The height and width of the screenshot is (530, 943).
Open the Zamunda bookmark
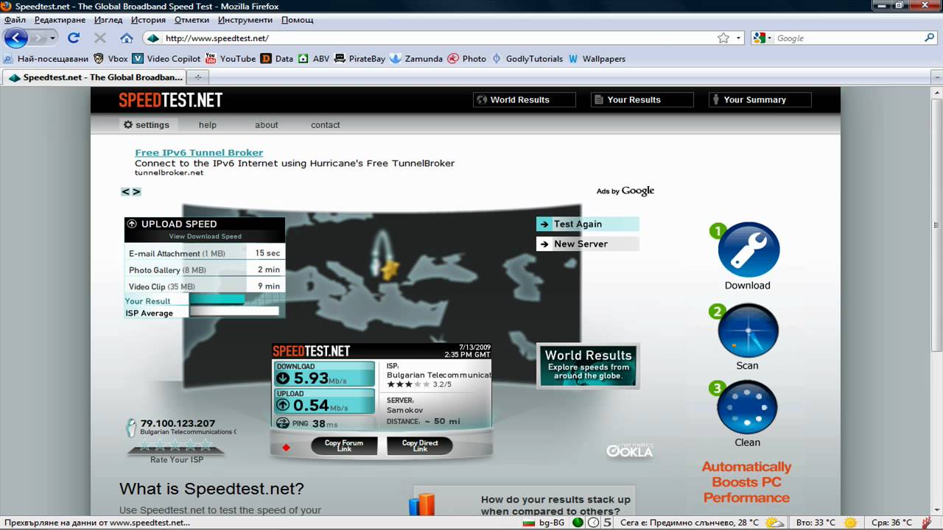[416, 59]
